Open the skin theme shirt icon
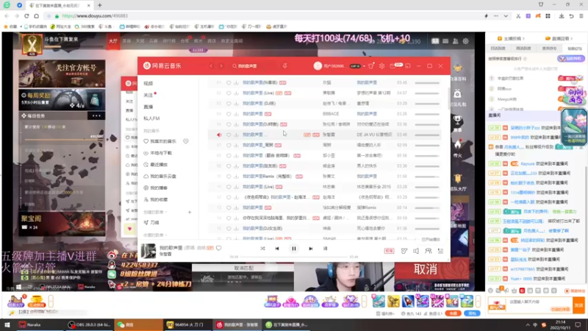Image resolution: width=588 pixels, height=331 pixels. coord(371,66)
